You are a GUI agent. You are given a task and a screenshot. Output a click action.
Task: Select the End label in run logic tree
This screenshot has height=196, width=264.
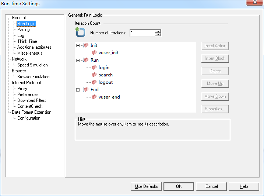[x=95, y=89]
